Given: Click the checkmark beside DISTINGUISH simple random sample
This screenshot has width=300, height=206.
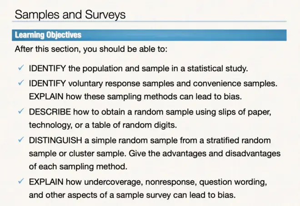Looking at the screenshot, I should 21,140.
